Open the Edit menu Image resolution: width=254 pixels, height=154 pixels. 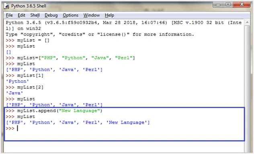point(21,15)
